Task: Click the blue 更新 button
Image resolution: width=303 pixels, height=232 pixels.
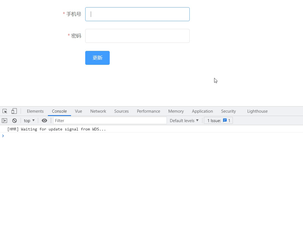Action: click(97, 58)
